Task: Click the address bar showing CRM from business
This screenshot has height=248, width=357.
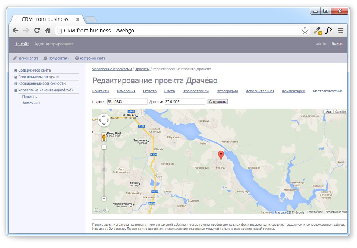Action: (x=182, y=31)
